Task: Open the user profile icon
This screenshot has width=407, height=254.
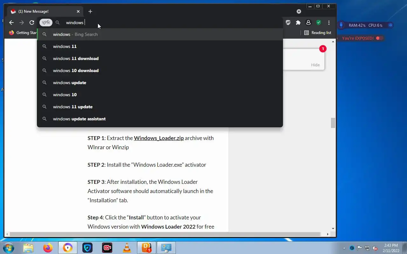Action: (308, 23)
